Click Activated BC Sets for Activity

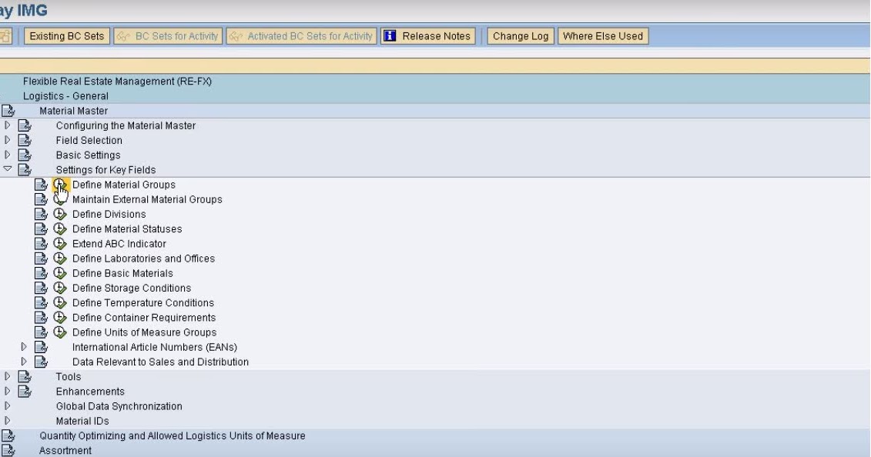[300, 35]
